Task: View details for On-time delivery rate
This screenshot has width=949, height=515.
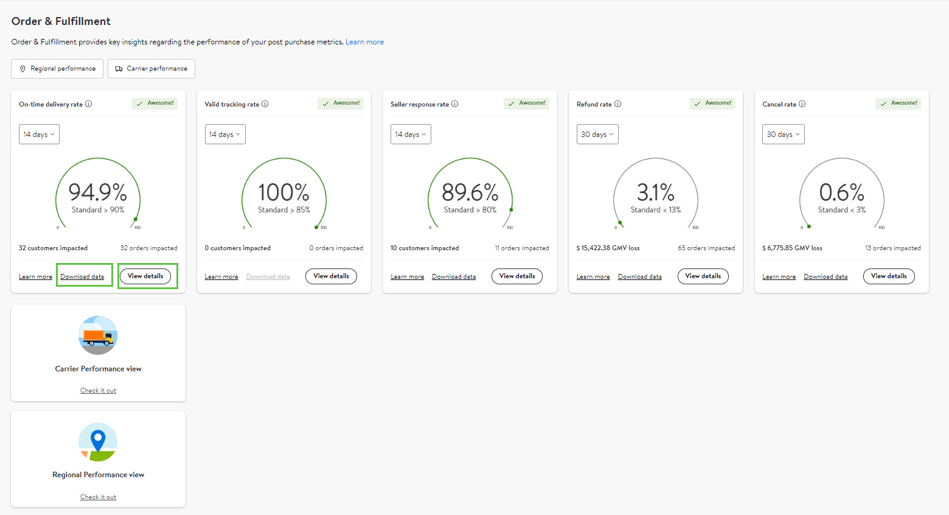Action: click(x=145, y=276)
